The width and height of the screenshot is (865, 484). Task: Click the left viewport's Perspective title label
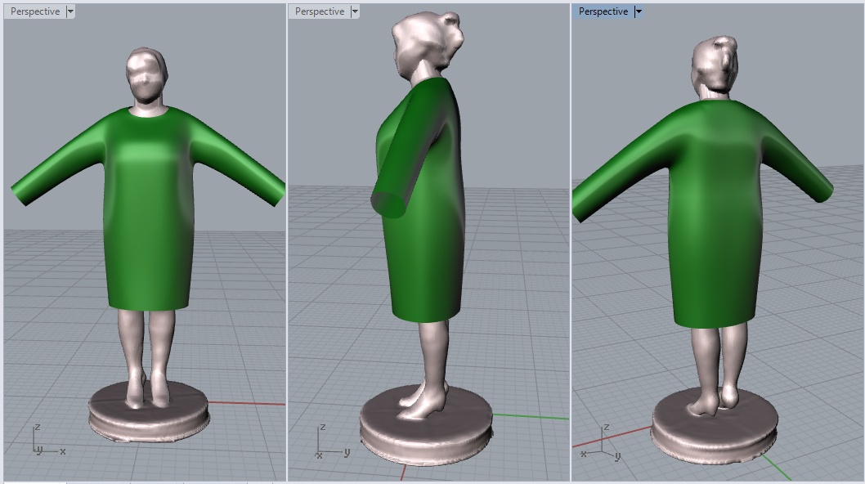[35, 11]
